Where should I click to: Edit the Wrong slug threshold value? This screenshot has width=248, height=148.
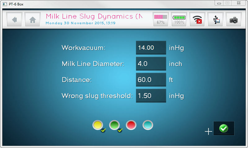pyautogui.click(x=151, y=96)
